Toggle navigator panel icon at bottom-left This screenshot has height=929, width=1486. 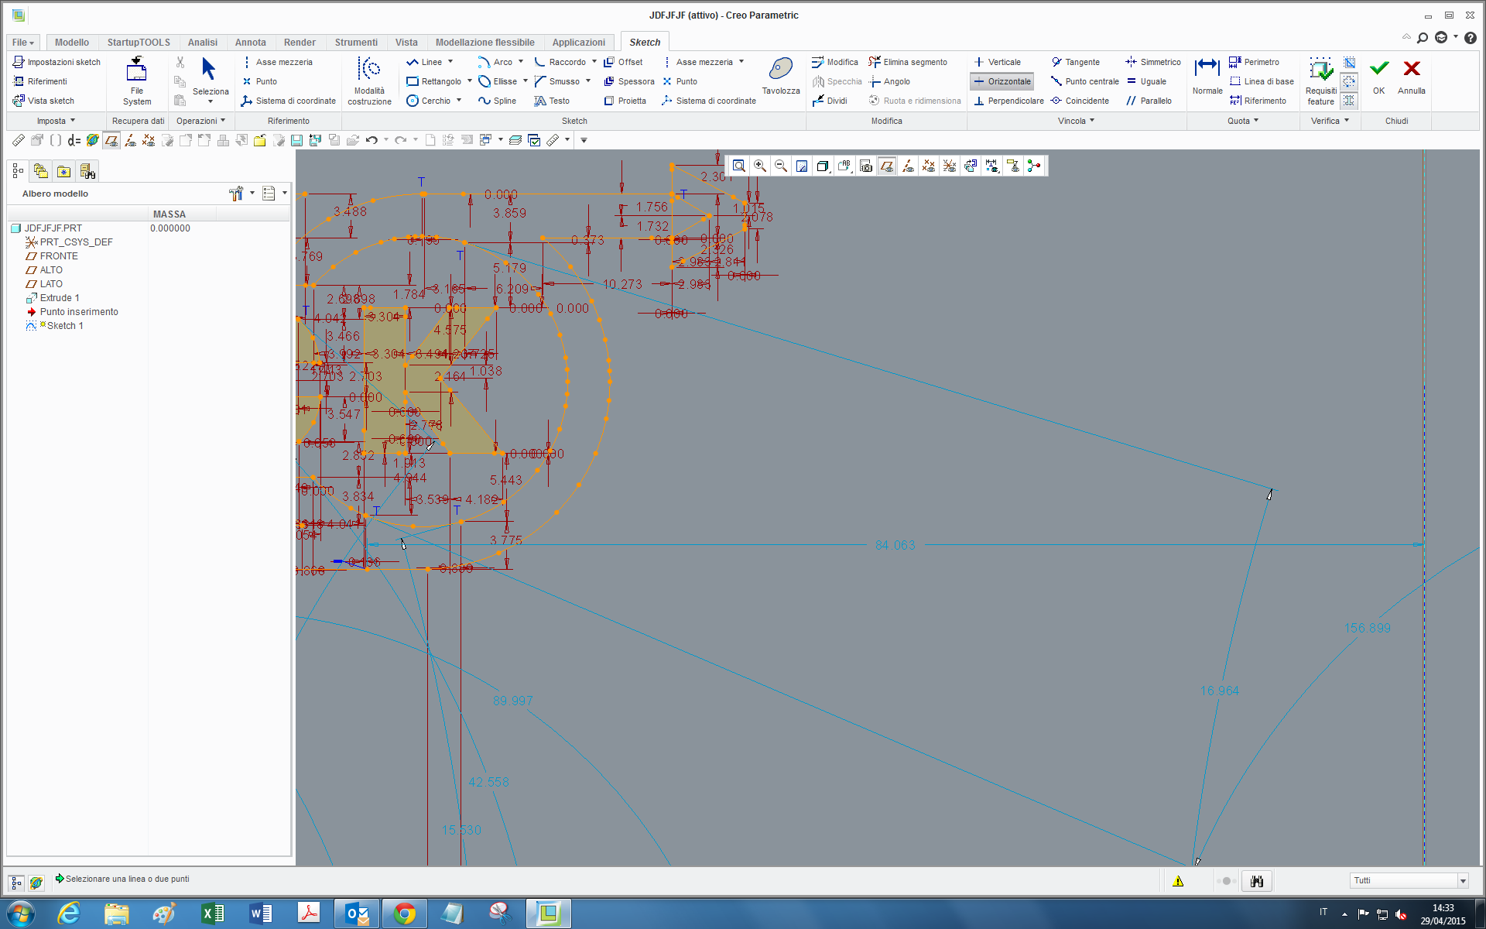click(16, 883)
